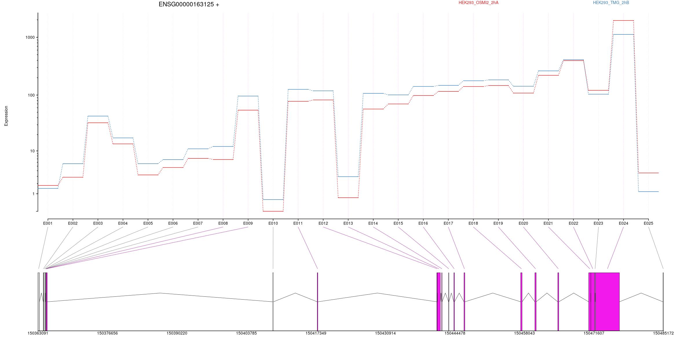Click exon label E011
Viewport: 695px width, 347px height.
pyautogui.click(x=298, y=223)
